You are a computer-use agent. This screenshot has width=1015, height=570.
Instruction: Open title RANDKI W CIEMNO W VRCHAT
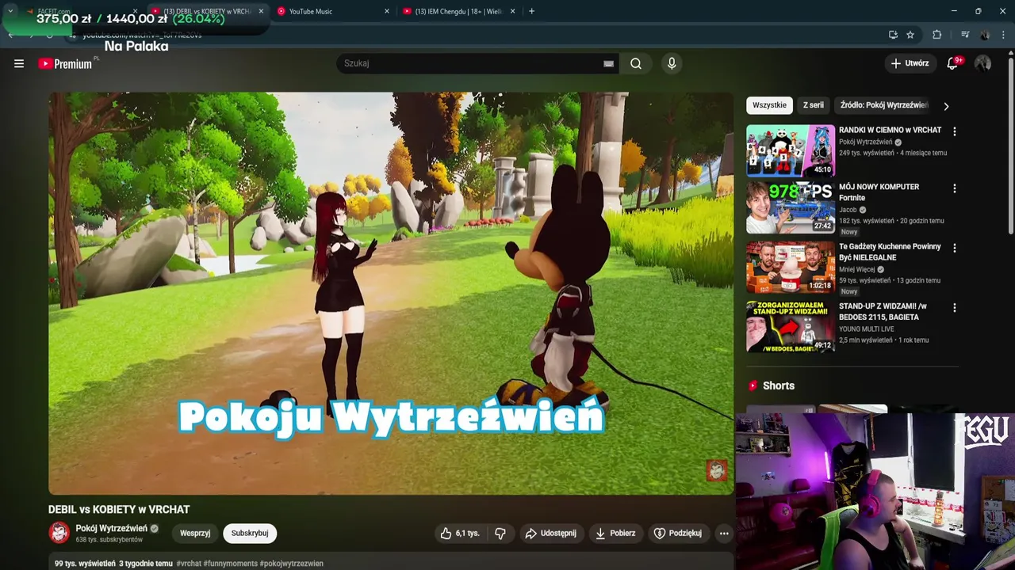point(891,130)
